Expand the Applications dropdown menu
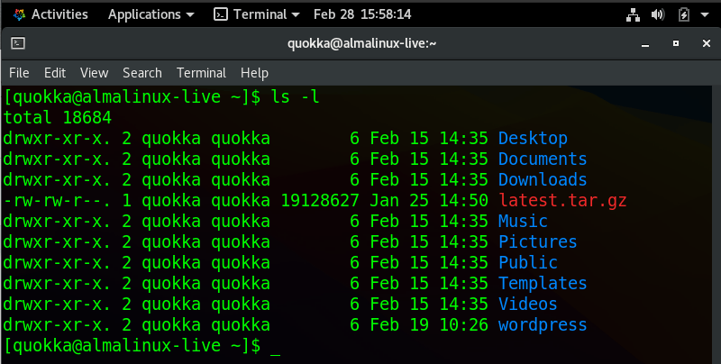 coord(188,14)
